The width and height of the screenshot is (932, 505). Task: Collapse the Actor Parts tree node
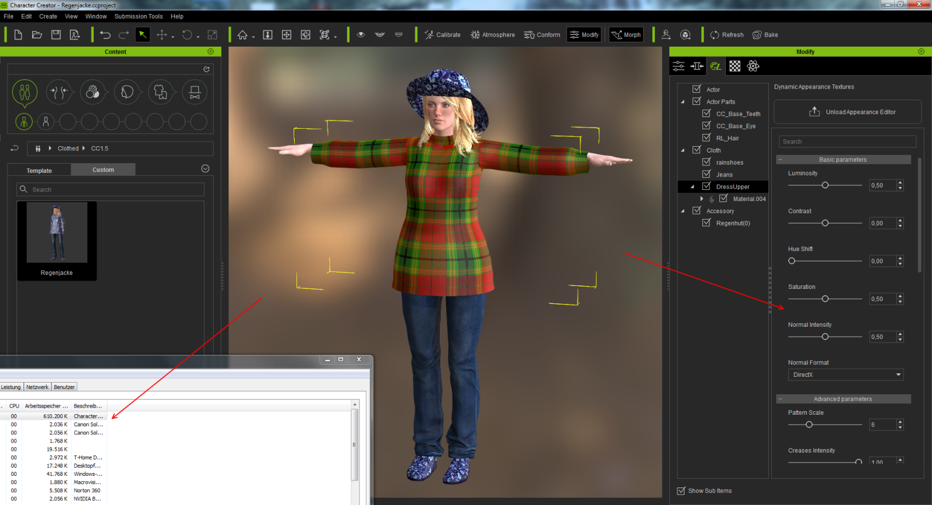683,102
